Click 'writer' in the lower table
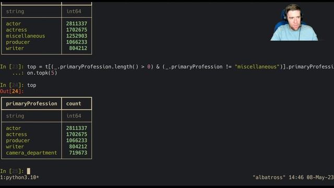 pos(15,147)
